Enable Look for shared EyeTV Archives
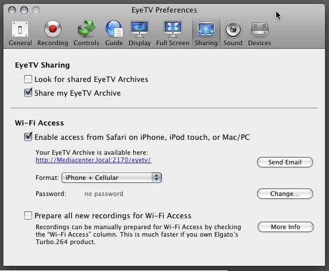The width and height of the screenshot is (329, 271). coord(28,80)
